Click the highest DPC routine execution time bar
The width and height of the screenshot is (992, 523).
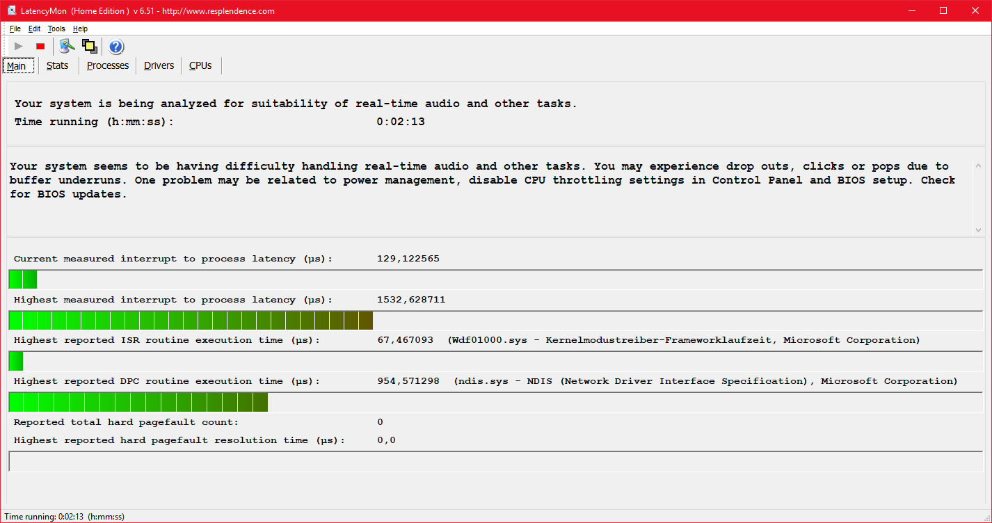[x=495, y=403]
